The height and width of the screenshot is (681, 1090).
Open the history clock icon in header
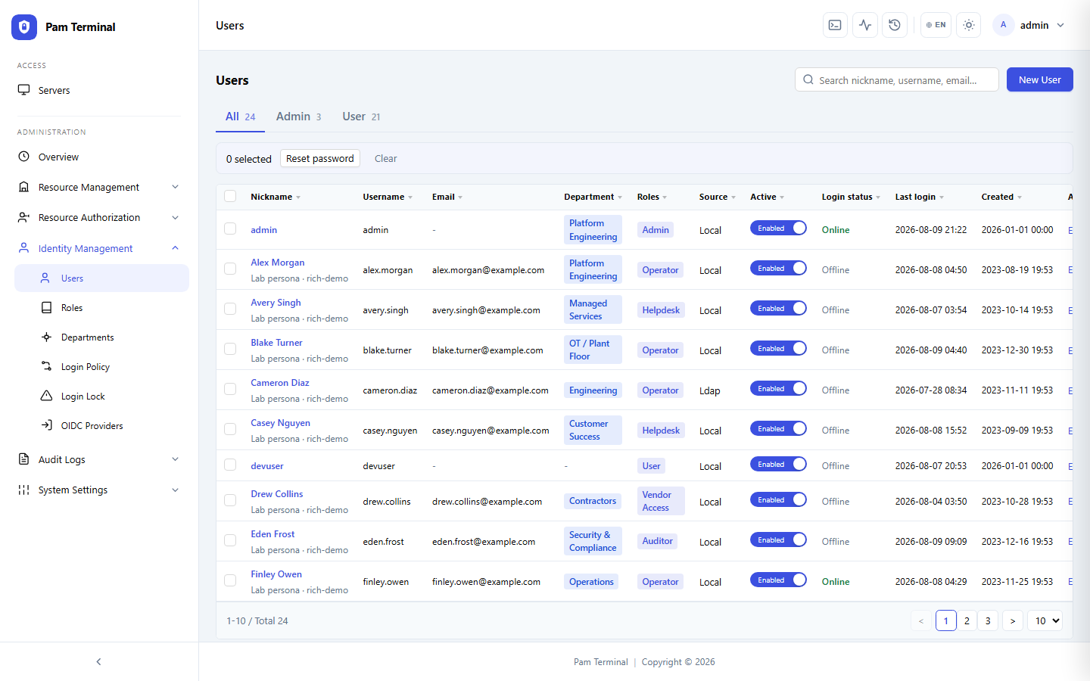coord(895,25)
